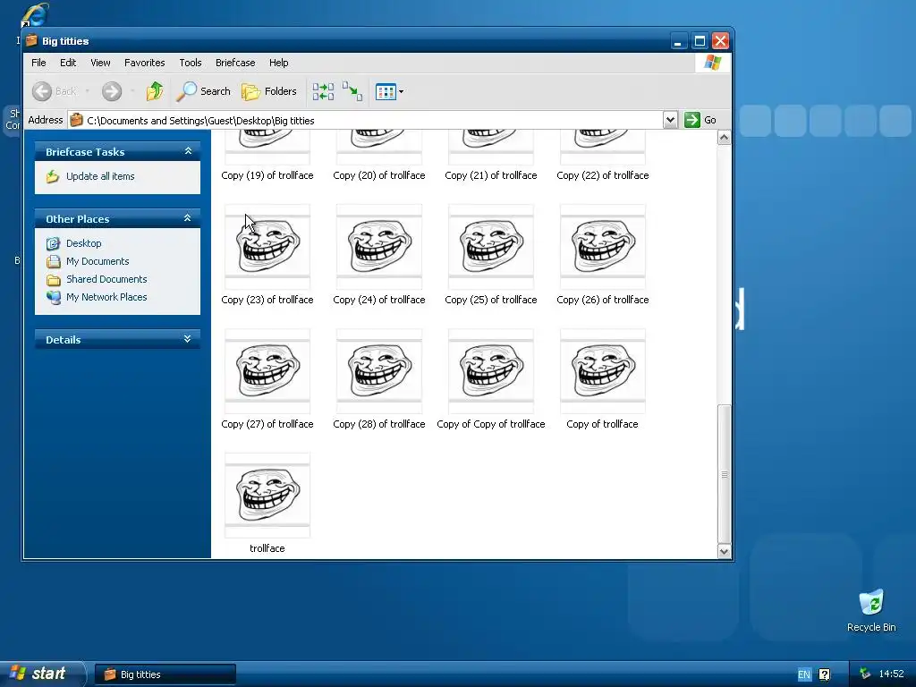Open Shared Documents link
This screenshot has height=687, width=916.
click(x=106, y=279)
